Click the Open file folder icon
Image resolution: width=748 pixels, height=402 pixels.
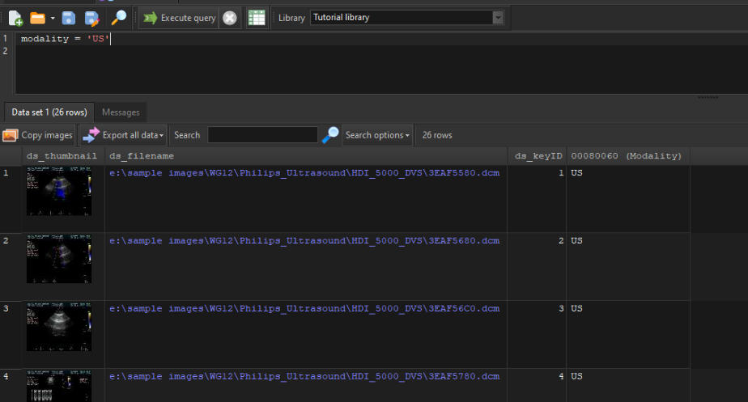[x=37, y=18]
